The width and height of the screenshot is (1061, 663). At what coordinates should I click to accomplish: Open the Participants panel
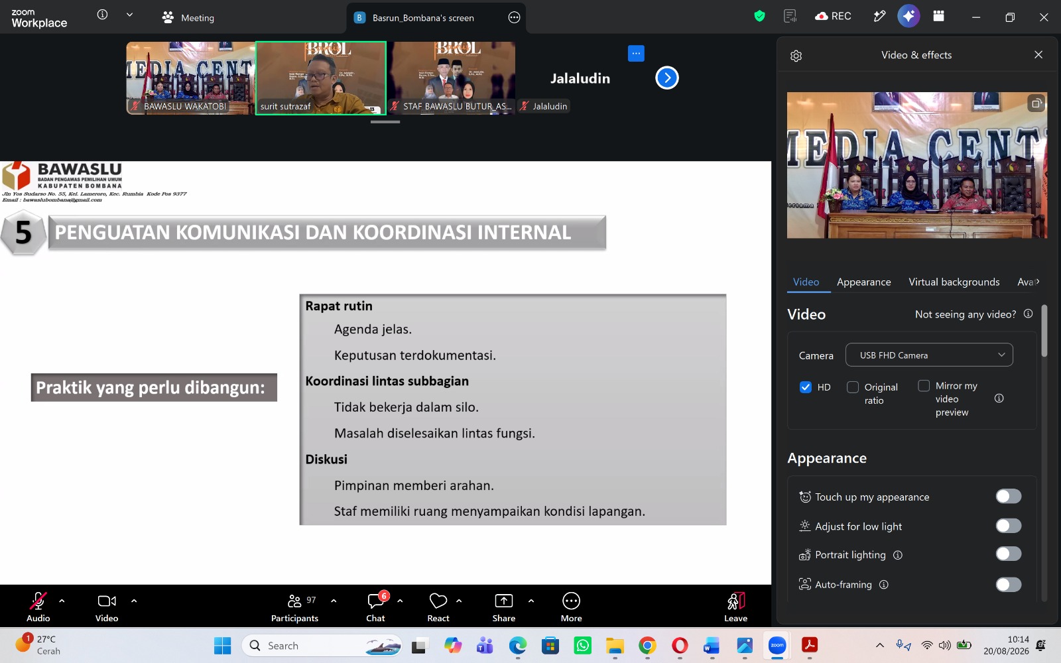coord(294,607)
